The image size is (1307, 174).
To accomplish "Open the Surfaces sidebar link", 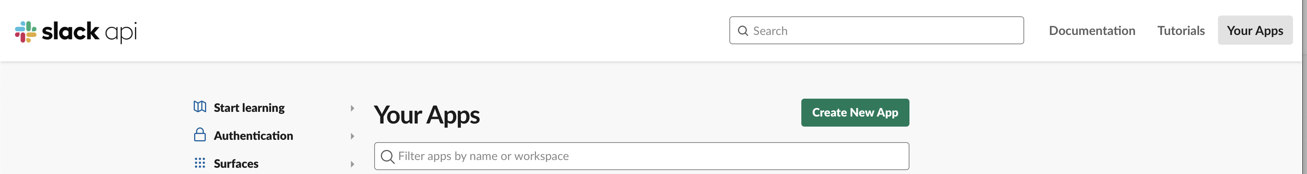I will [x=236, y=164].
